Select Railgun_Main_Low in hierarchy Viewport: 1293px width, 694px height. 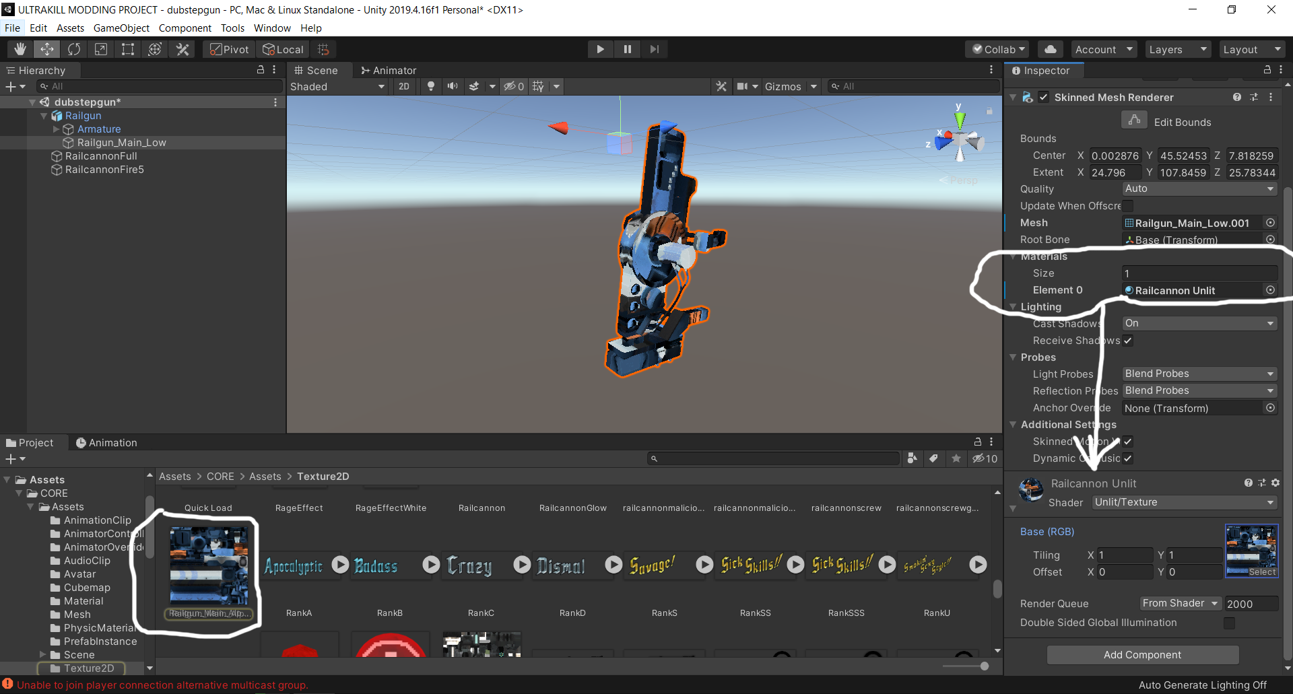pyautogui.click(x=121, y=143)
